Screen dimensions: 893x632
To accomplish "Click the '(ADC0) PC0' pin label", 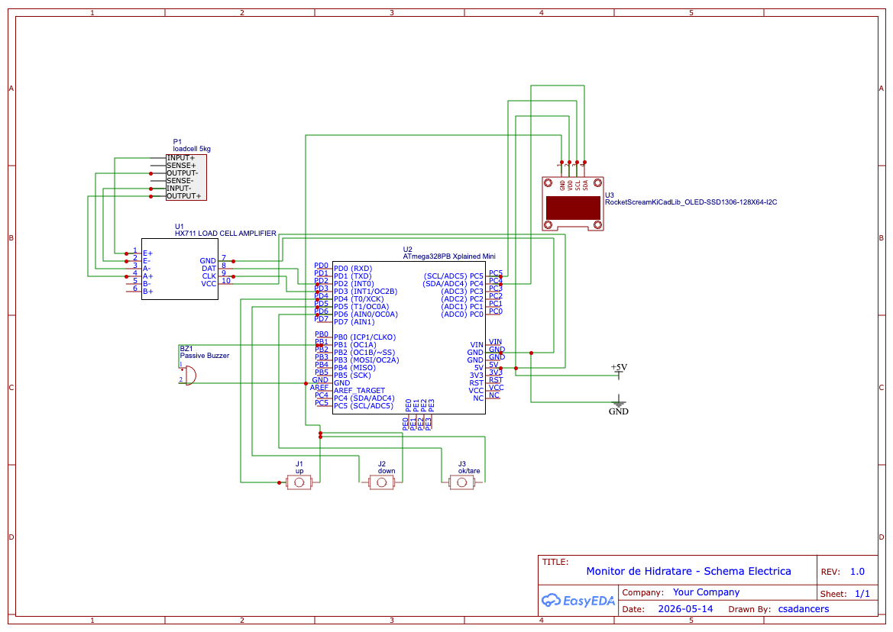I will click(462, 314).
